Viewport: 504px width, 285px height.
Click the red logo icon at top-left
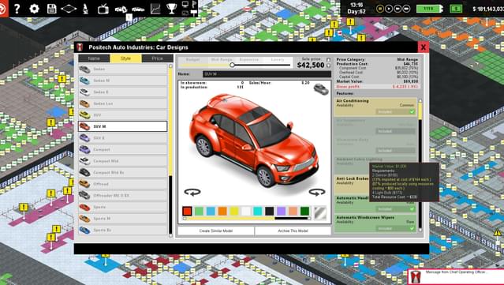[3, 9]
